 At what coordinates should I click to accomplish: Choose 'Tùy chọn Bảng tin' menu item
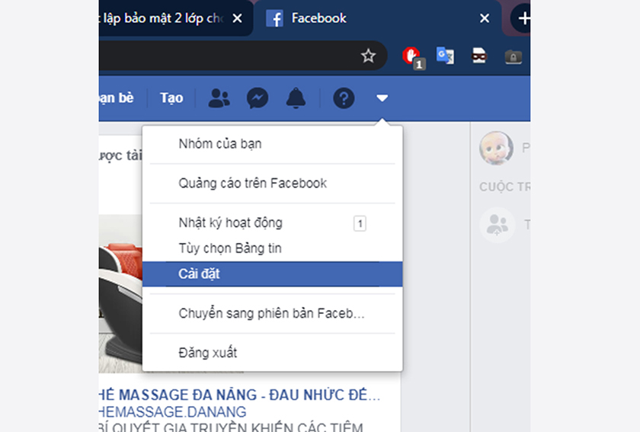[x=272, y=248]
